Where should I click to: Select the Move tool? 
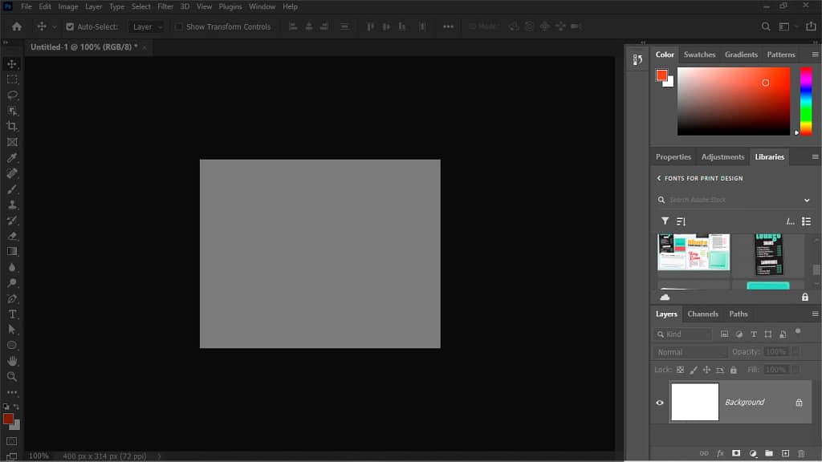pos(11,64)
